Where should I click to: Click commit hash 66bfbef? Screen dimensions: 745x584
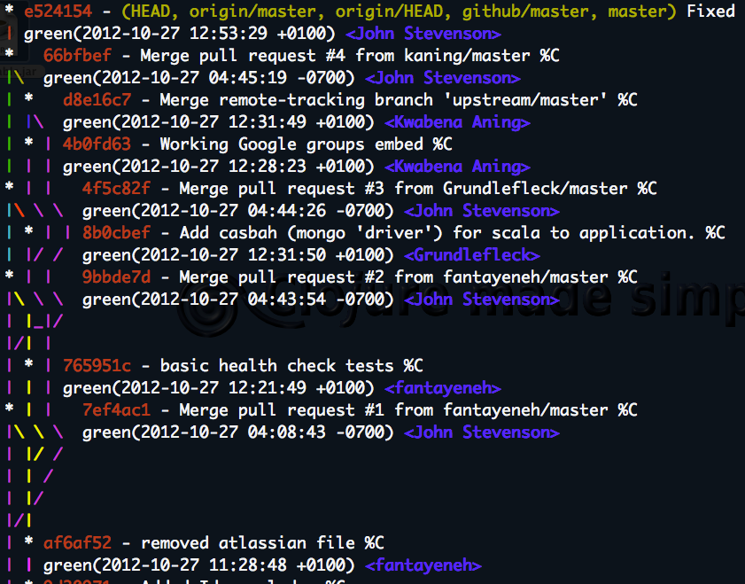pos(77,55)
